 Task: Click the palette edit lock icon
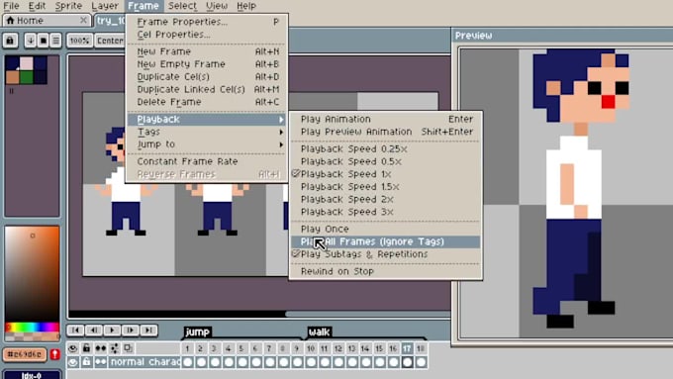[x=10, y=41]
